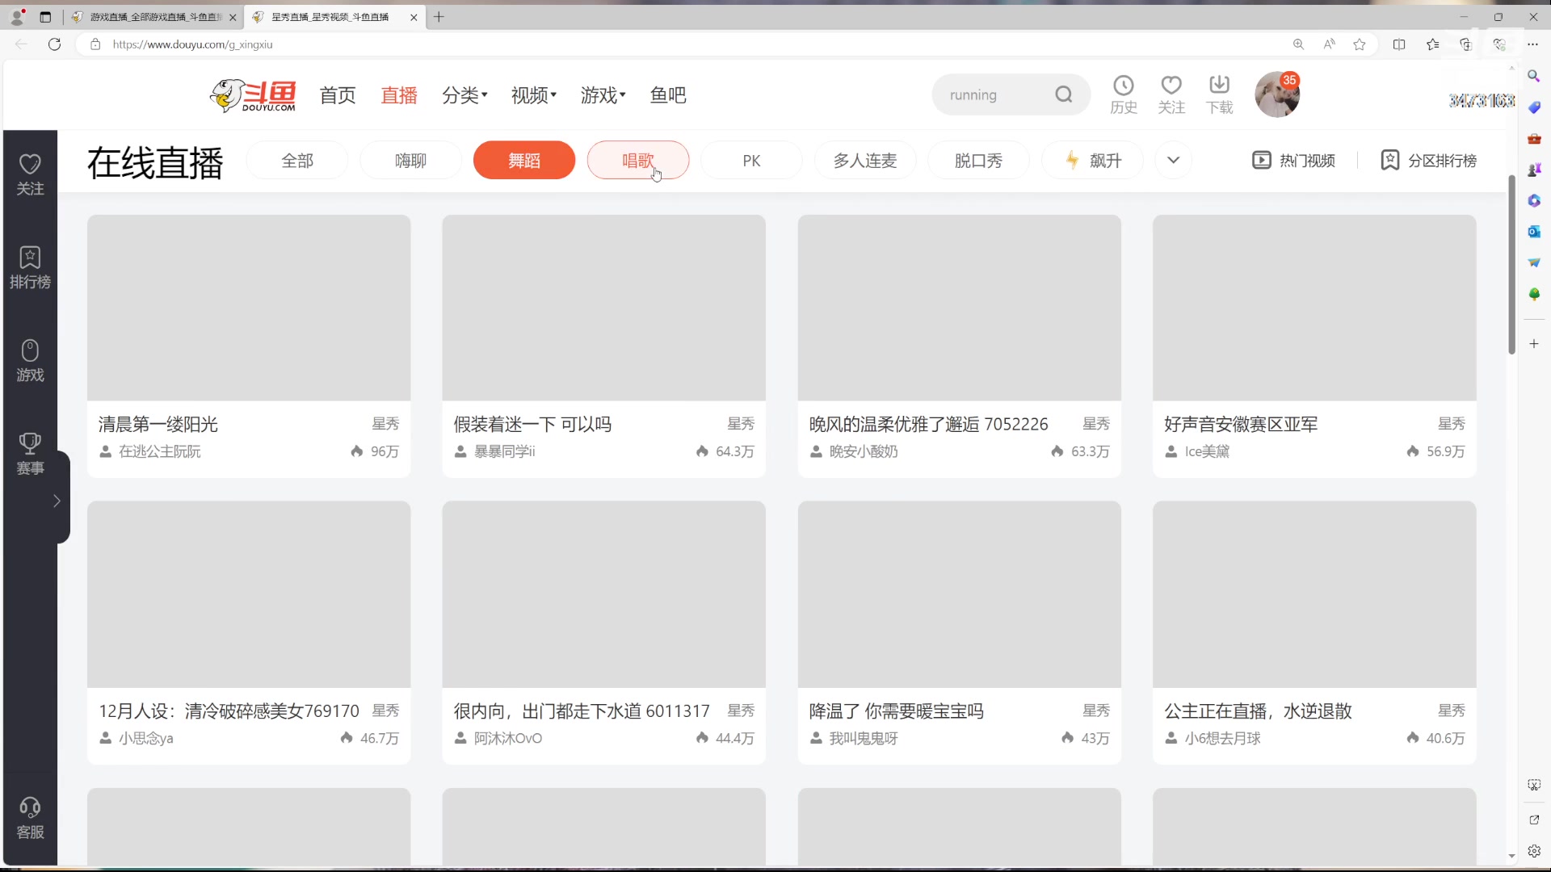Viewport: 1551px width, 872px height.
Task: Open 游戏 in the left sidebar
Action: click(30, 361)
